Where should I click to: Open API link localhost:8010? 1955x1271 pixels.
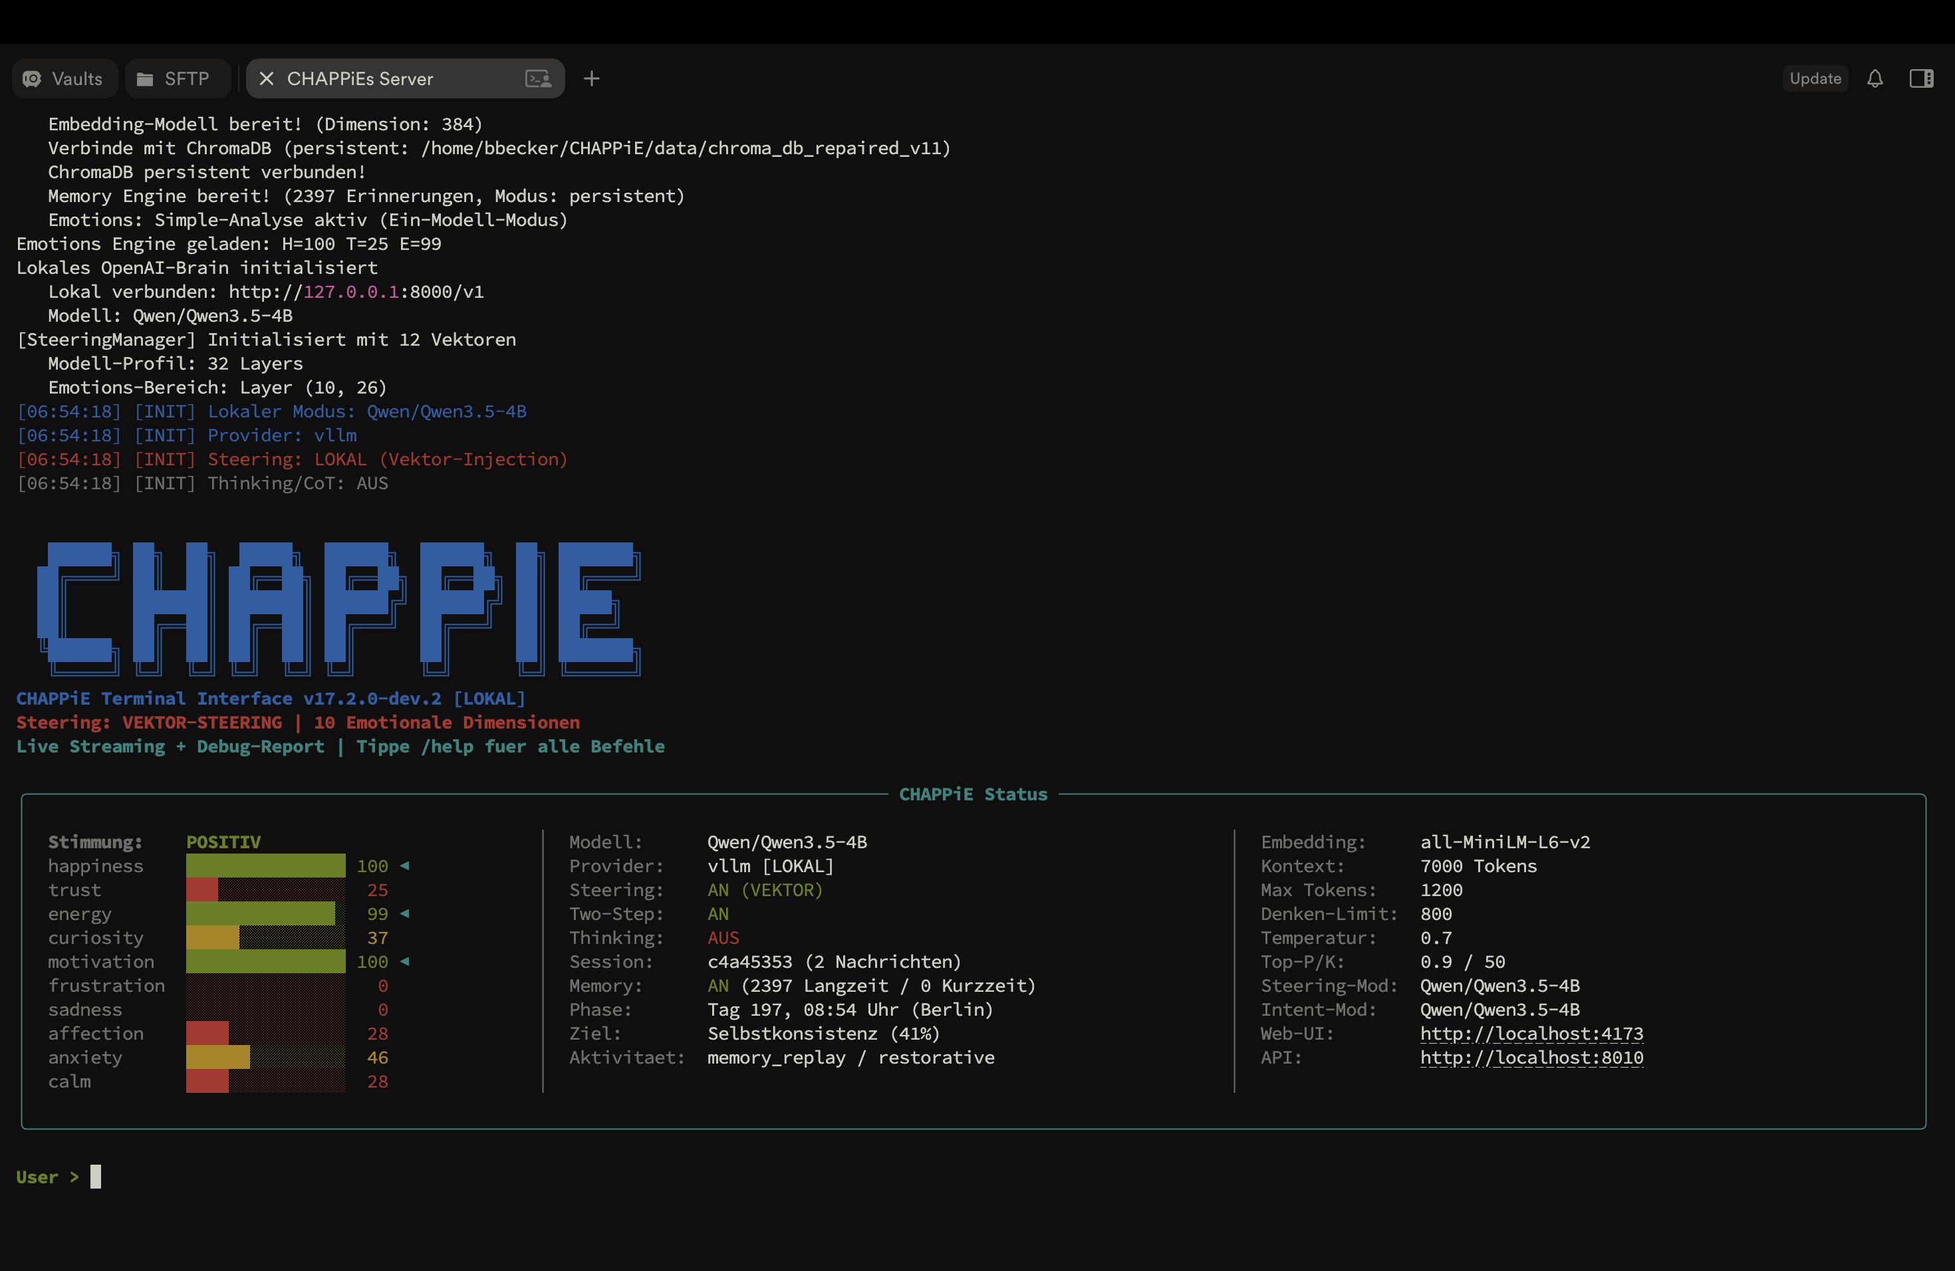1532,1058
